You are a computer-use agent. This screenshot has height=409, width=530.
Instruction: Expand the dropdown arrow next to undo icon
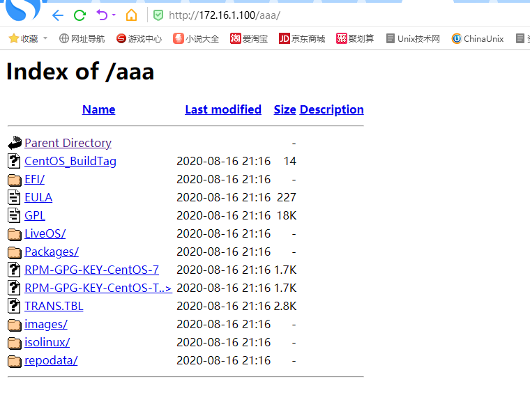tap(114, 15)
